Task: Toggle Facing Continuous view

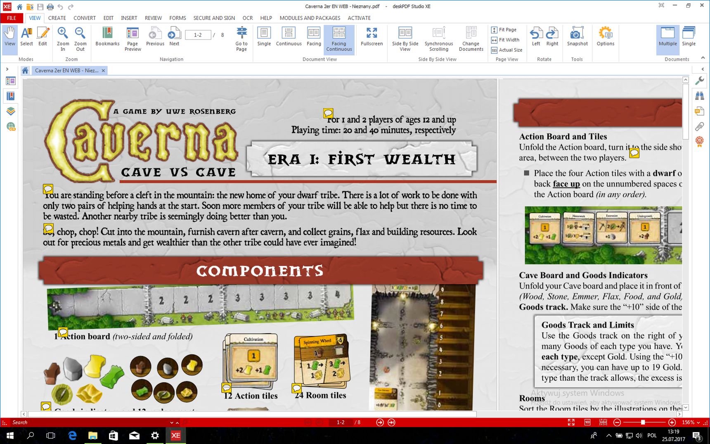Action: 339,39
